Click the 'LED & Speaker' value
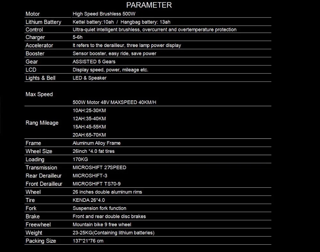The width and height of the screenshot is (320, 252). 90,78
